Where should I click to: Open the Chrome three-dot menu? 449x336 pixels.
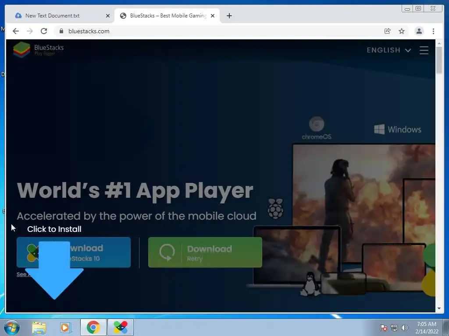coord(434,31)
